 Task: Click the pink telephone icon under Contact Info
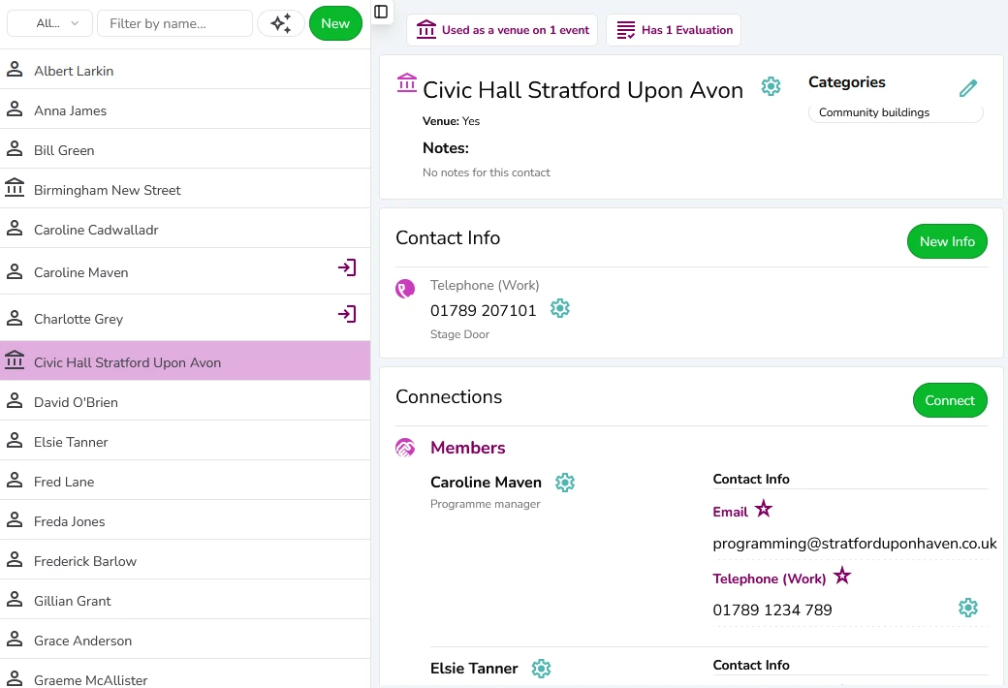point(405,288)
